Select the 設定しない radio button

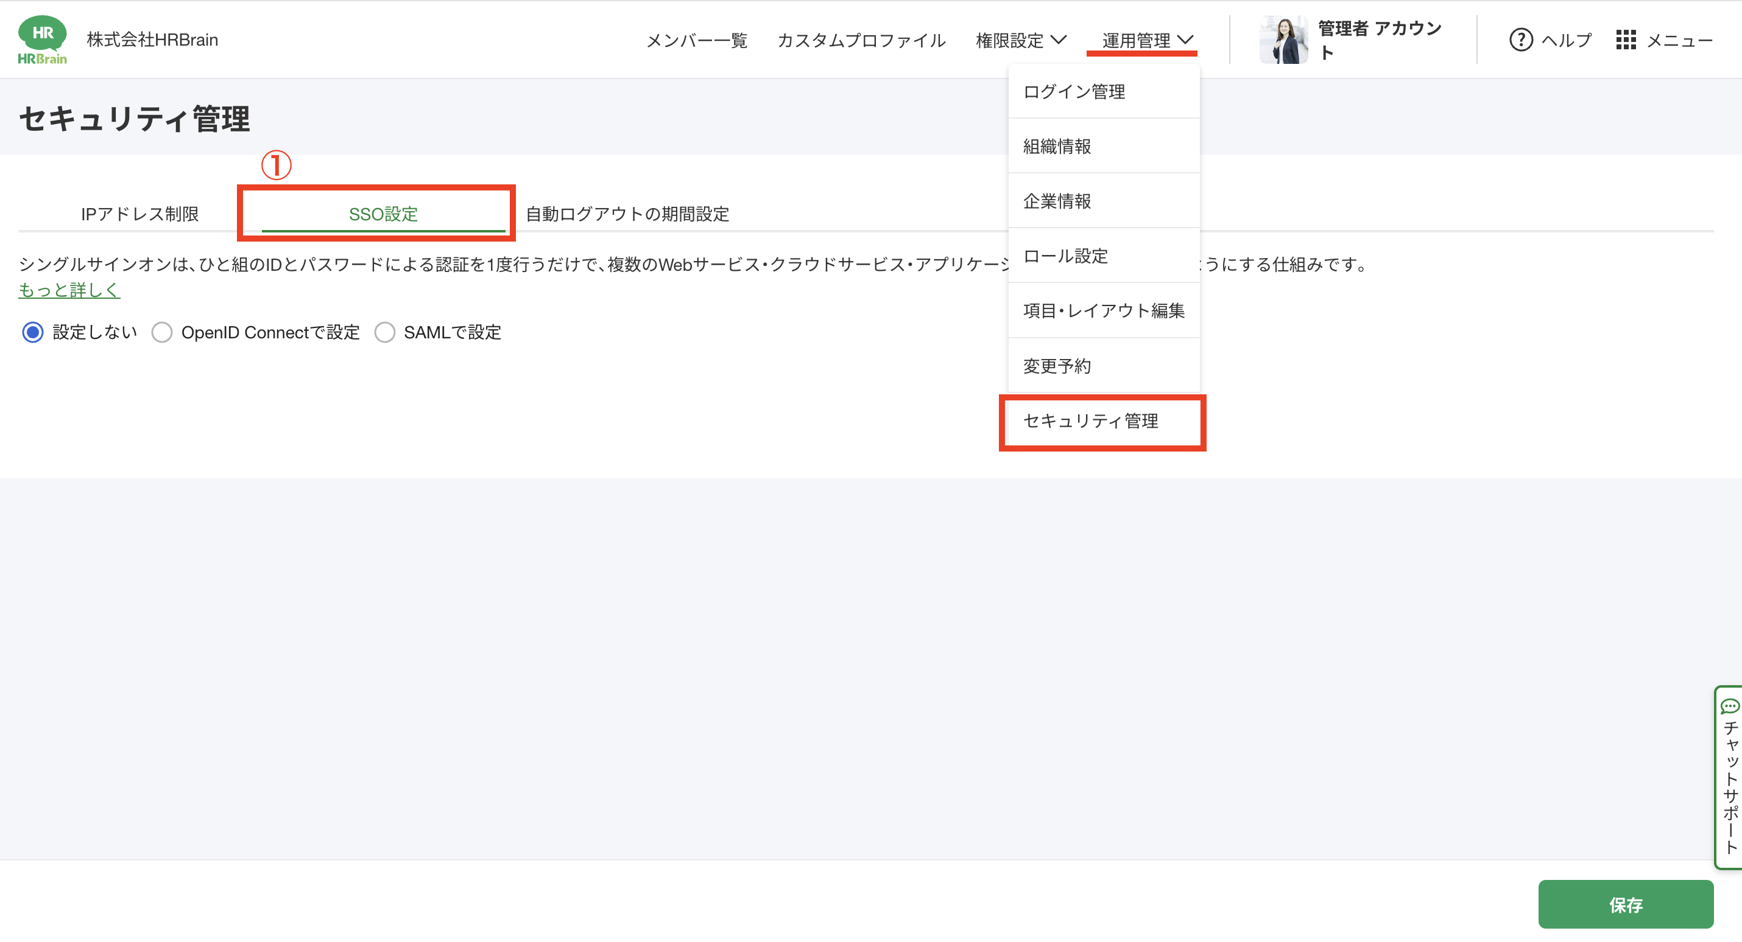[33, 332]
